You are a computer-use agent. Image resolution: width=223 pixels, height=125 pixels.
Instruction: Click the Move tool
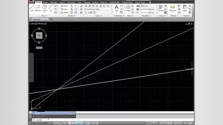pyautogui.click(x=64, y=6)
